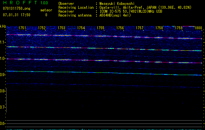Click the 07.01.31 17:50 timestamp
The height and width of the screenshot is (130, 205).
[x=16, y=15]
